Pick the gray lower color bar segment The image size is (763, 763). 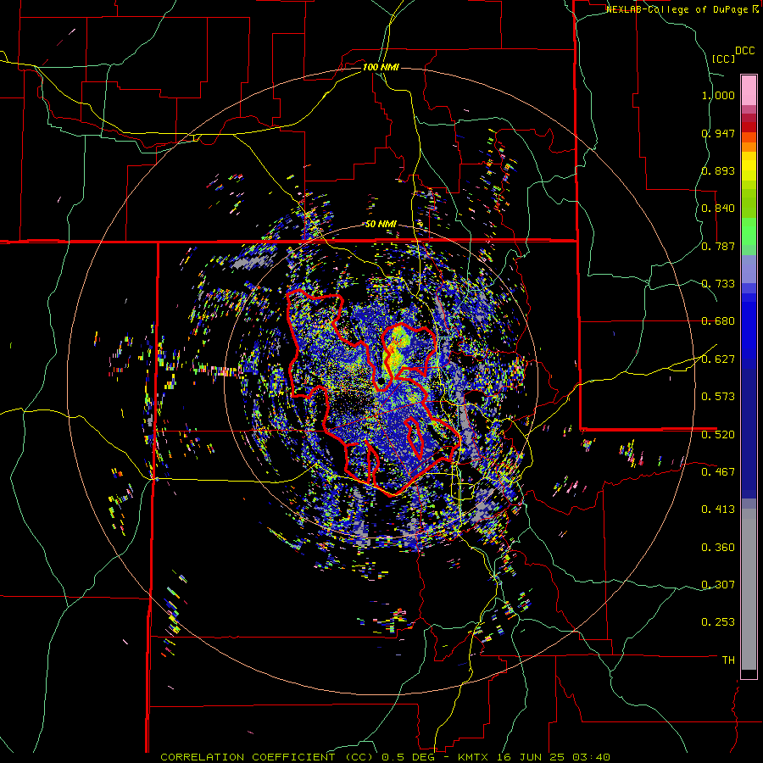coord(749,589)
